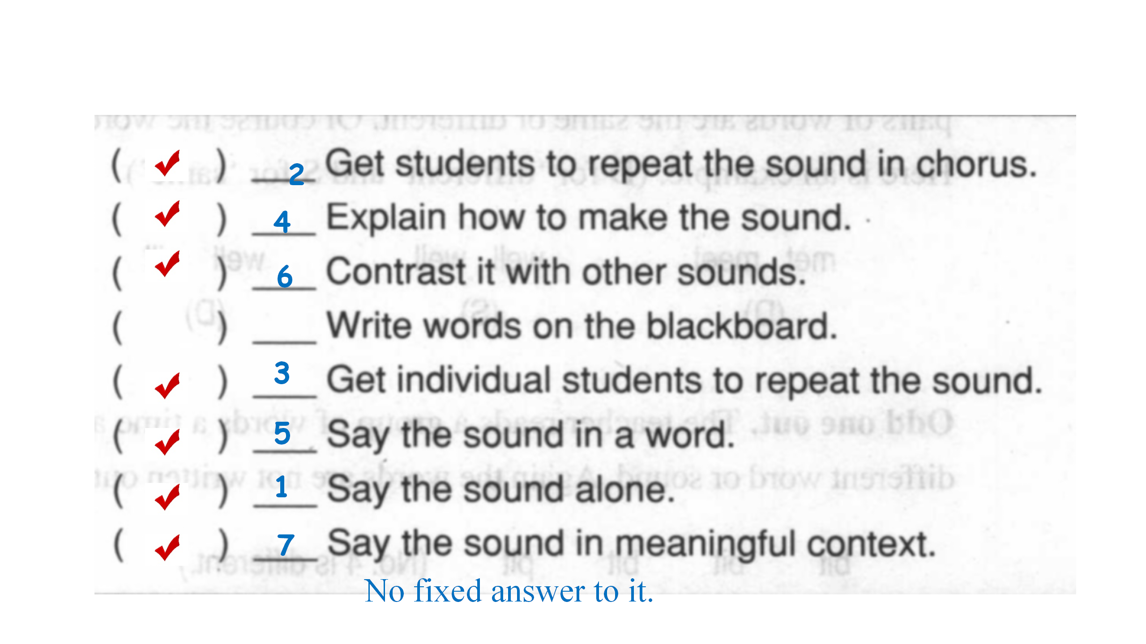Click the blue number 2 on the blank
1146x644 pixels.
[296, 174]
